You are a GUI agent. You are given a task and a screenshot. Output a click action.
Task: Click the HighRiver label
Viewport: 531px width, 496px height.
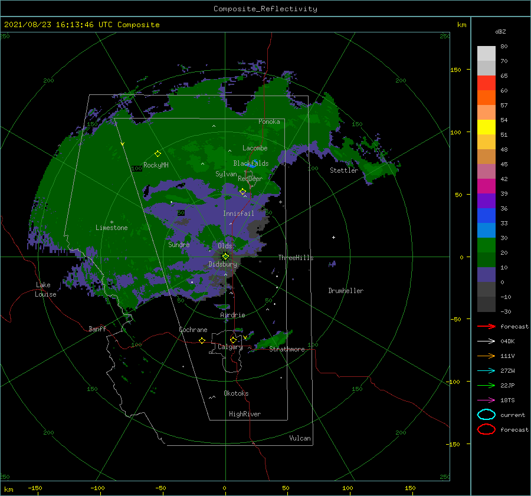(245, 414)
